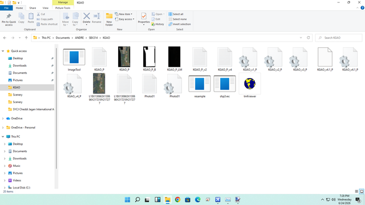The height and width of the screenshot is (205, 365).
Task: Select Pictures under Quick access
Action: coord(18,80)
